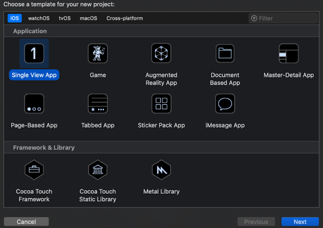Switch to the Cross-platform tab

125,18
